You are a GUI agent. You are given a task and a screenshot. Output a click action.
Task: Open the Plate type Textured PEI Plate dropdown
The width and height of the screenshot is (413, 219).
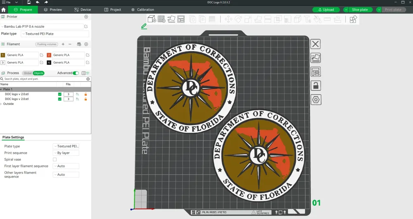click(x=55, y=34)
